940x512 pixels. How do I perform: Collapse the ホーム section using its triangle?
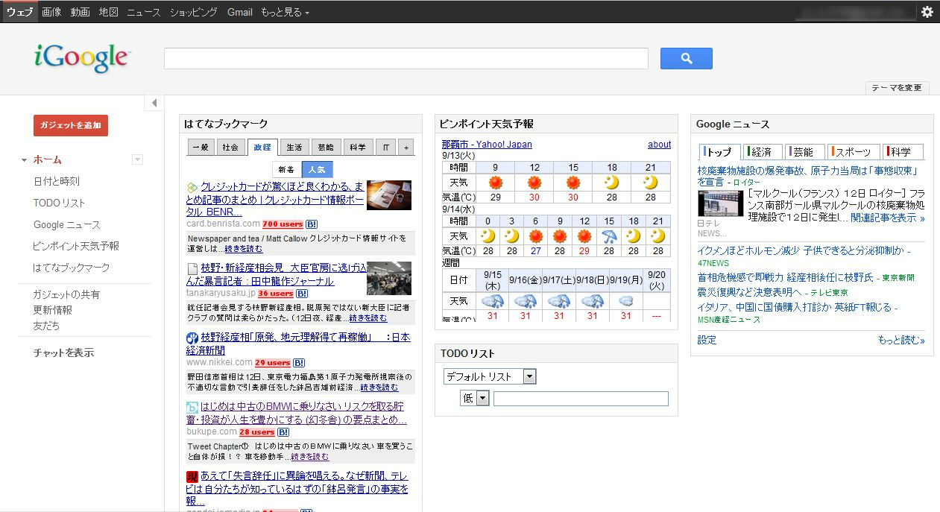[x=25, y=160]
